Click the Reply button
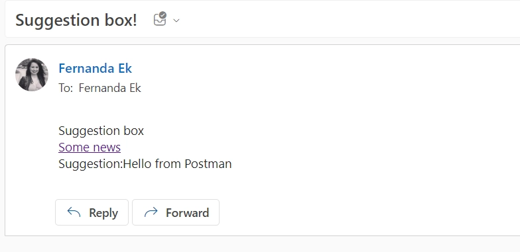Screen dimensions: 520x252 pyautogui.click(x=92, y=212)
